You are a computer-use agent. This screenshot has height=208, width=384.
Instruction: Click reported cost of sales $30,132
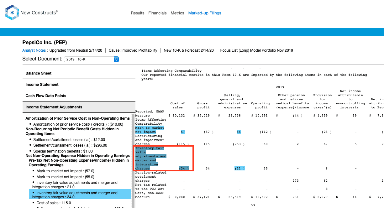point(177,116)
